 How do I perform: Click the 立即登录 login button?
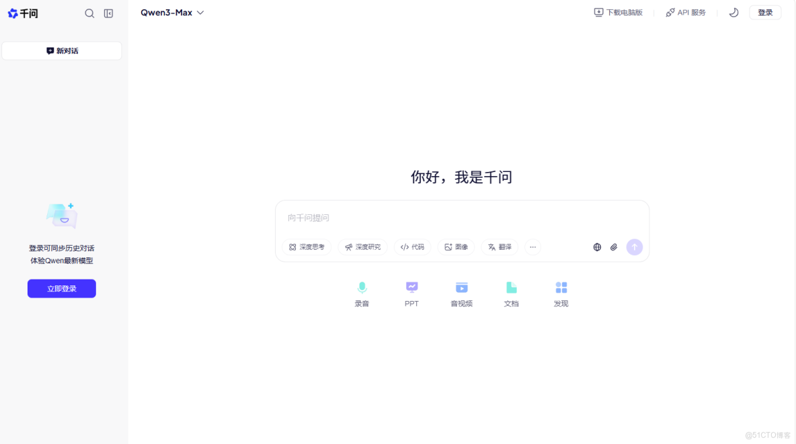tap(61, 287)
